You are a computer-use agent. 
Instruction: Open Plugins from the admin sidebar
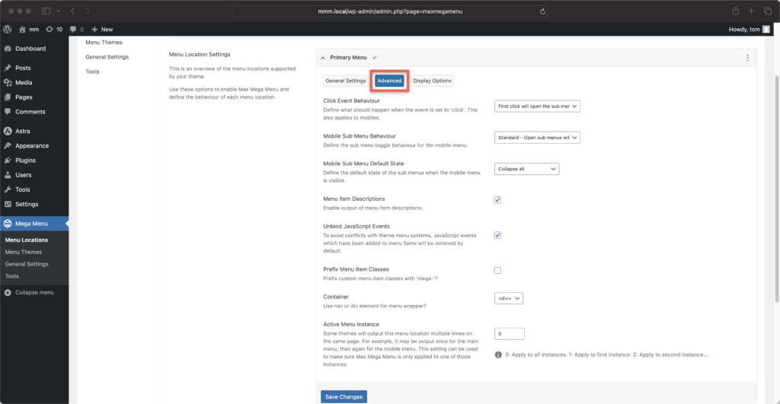(x=25, y=161)
